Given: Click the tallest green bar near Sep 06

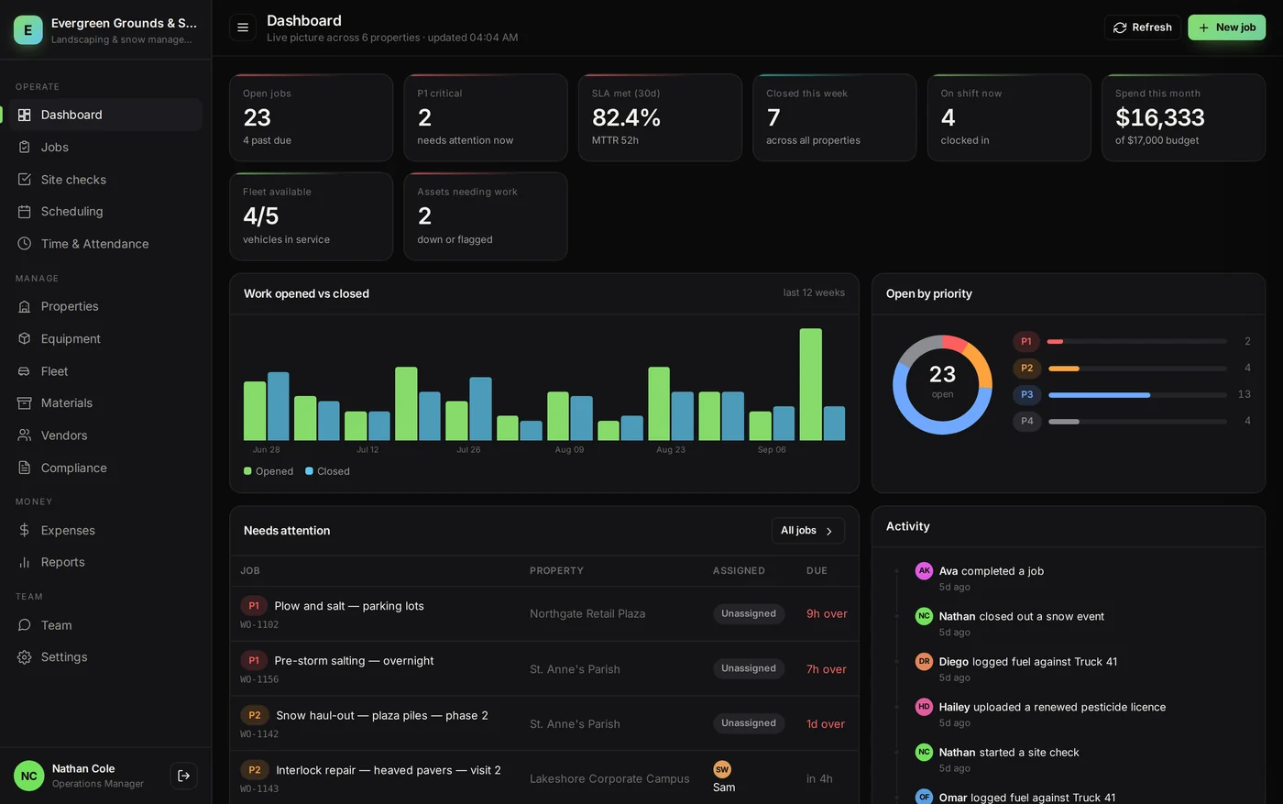Looking at the screenshot, I should click(x=810, y=385).
